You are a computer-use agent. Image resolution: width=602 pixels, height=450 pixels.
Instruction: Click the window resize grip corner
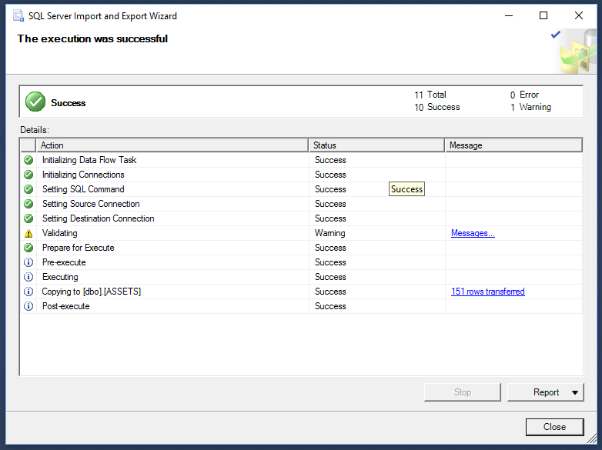click(x=592, y=438)
